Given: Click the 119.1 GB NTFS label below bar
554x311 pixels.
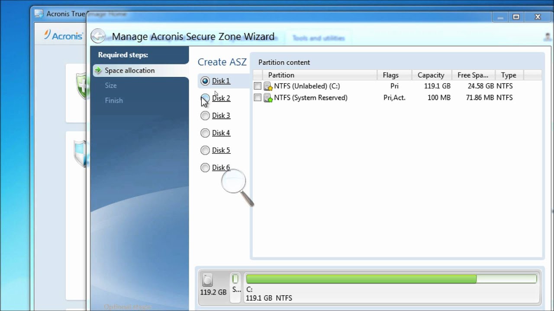Looking at the screenshot, I should click(x=269, y=298).
